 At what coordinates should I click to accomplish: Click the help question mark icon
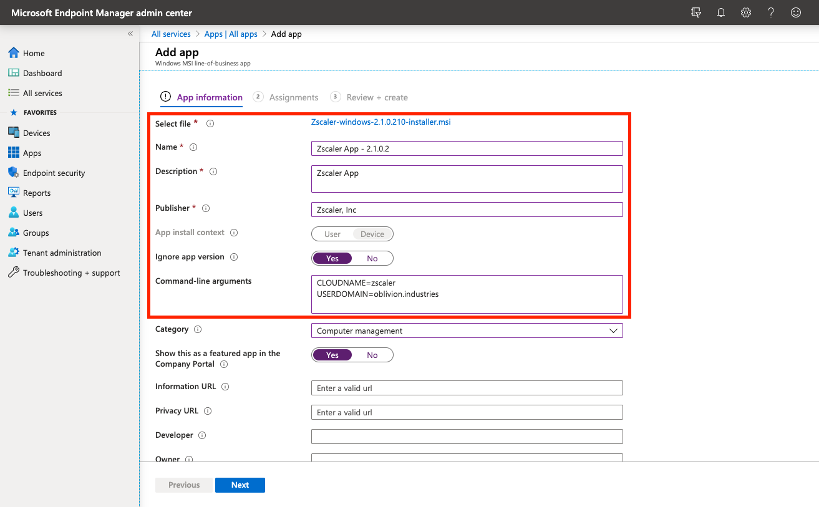[771, 12]
